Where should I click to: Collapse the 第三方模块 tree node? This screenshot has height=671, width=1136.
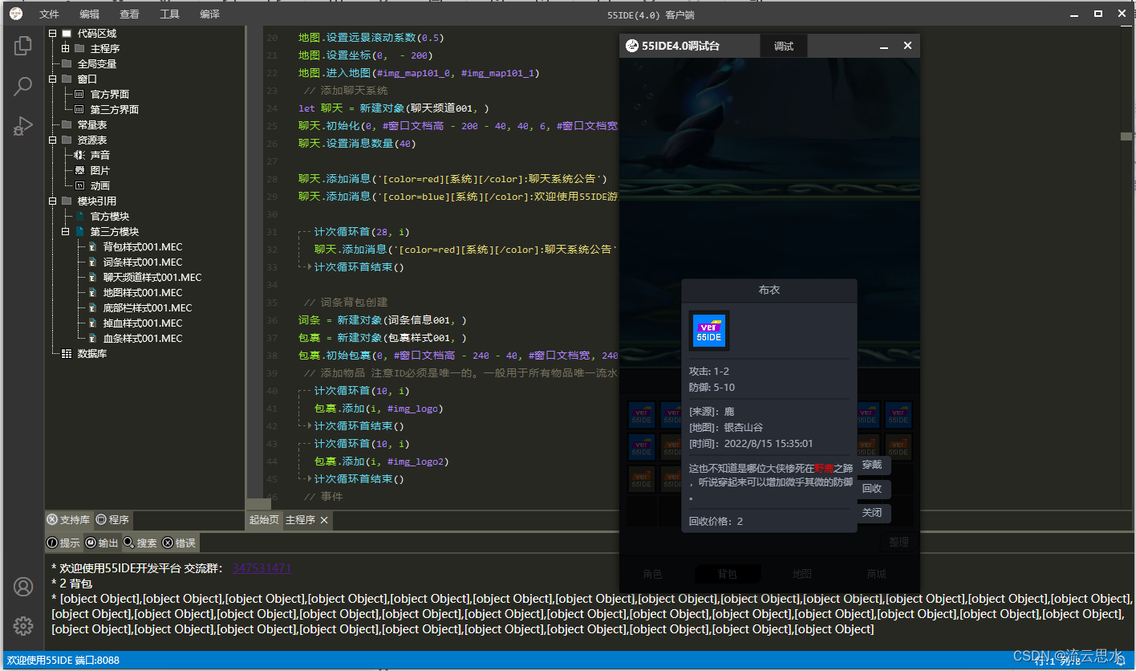click(66, 232)
